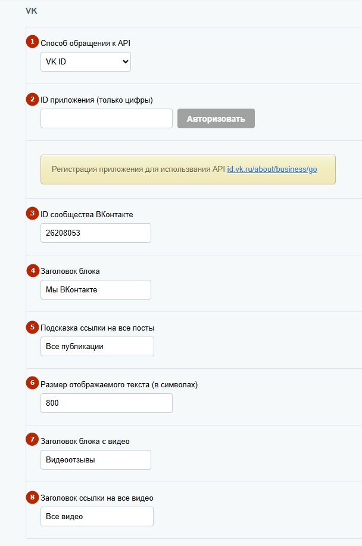Click the red number 6 badge
This screenshot has height=546, width=362.
tap(32, 384)
